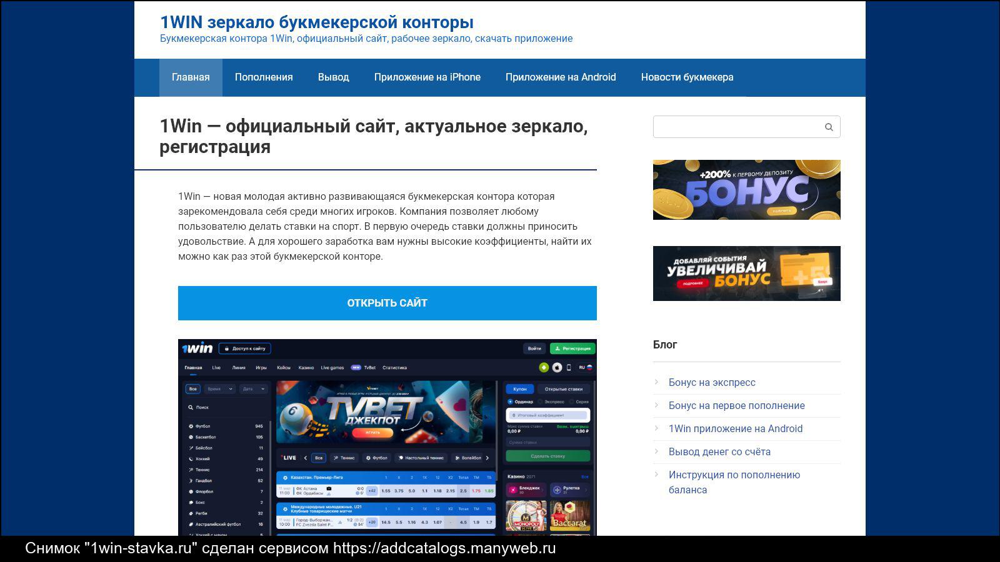Click the ОТКРЫТЬ САЙТ button
Screen dimensions: 1000x562
tap(387, 303)
